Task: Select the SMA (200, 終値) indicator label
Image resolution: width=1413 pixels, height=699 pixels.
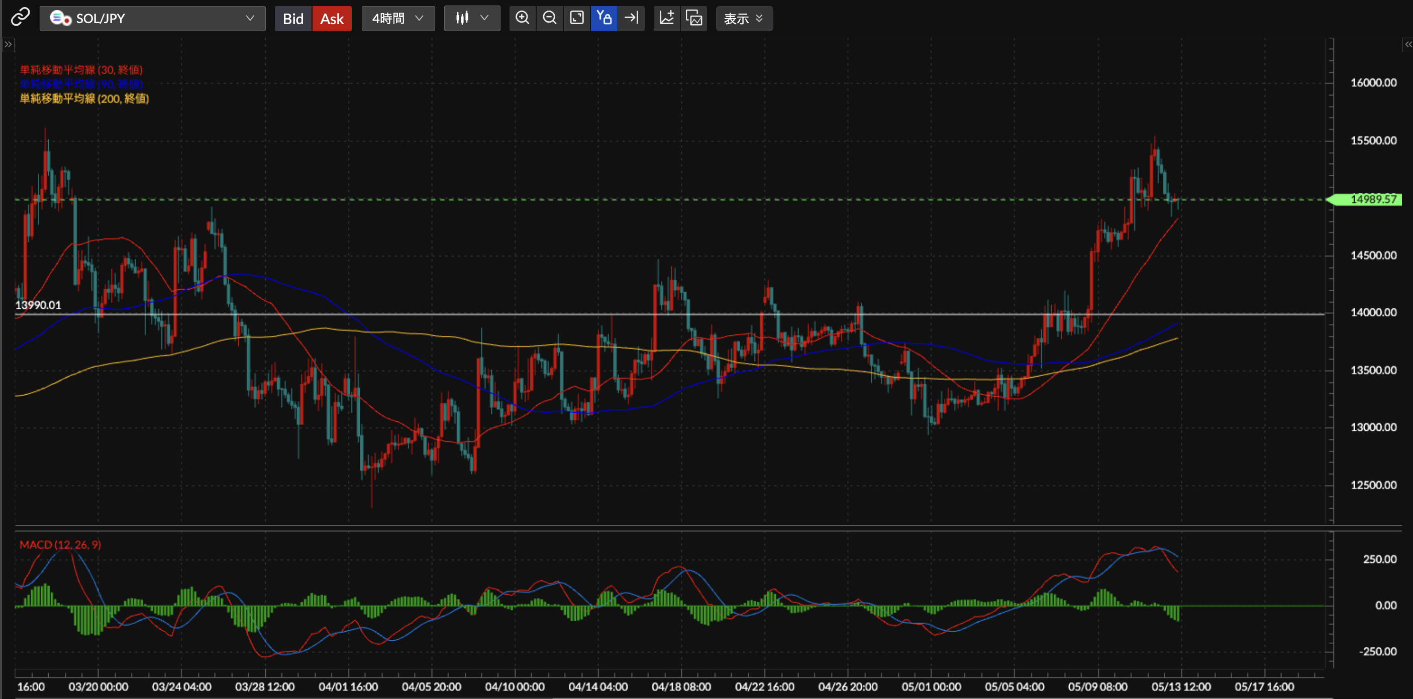Action: 84,98
